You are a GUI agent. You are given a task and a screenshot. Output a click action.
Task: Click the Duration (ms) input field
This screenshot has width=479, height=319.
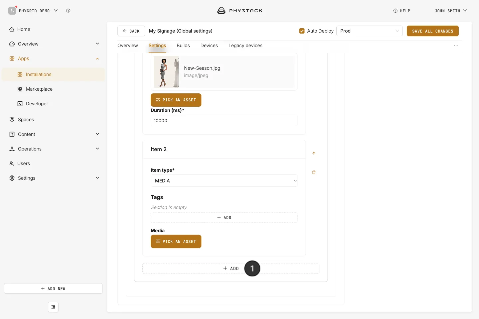coord(224,121)
